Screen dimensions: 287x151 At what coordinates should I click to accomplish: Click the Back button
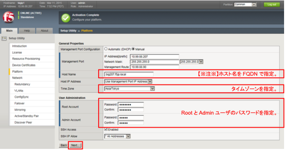[x=63, y=145]
